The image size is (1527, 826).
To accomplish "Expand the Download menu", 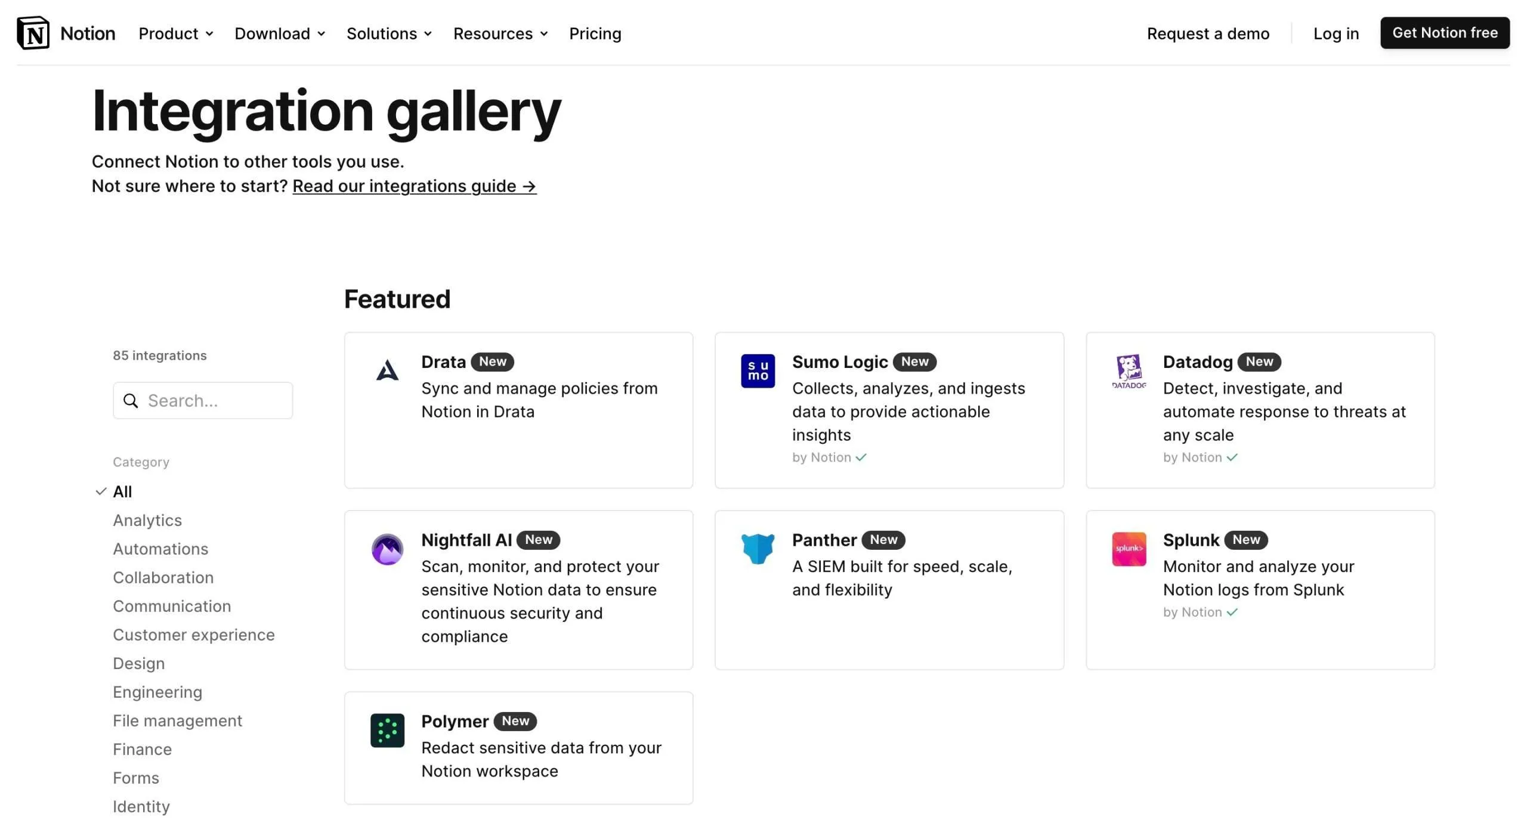I will (x=280, y=33).
